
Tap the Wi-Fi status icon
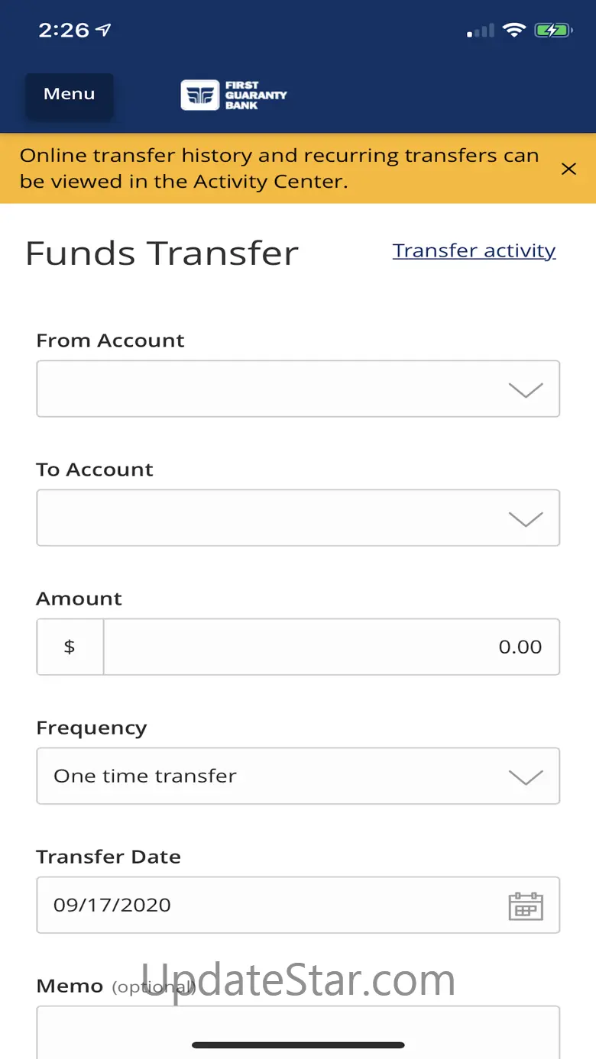tap(514, 31)
